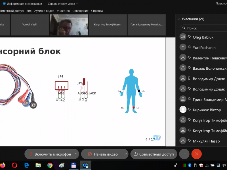The width and height of the screenshot is (227, 170).
Task: Open Firefox from the taskbar
Action: click(3, 165)
